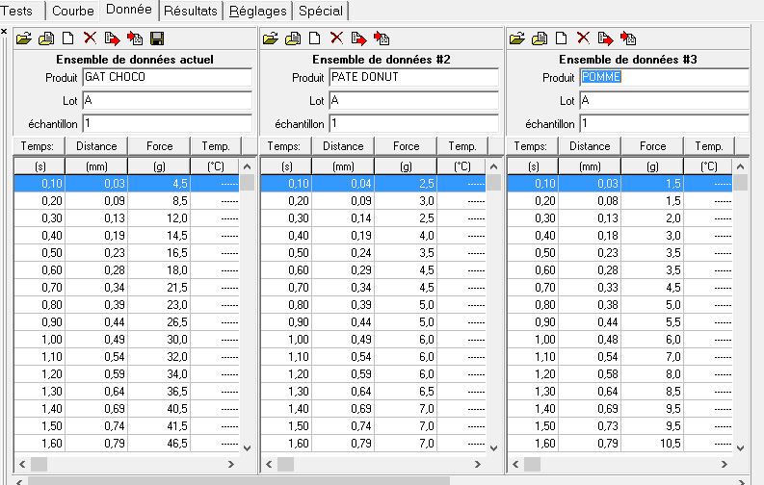Click horizontal scrollbar thumb under current data set table
Viewport: 764px width, 485px height.
39,464
